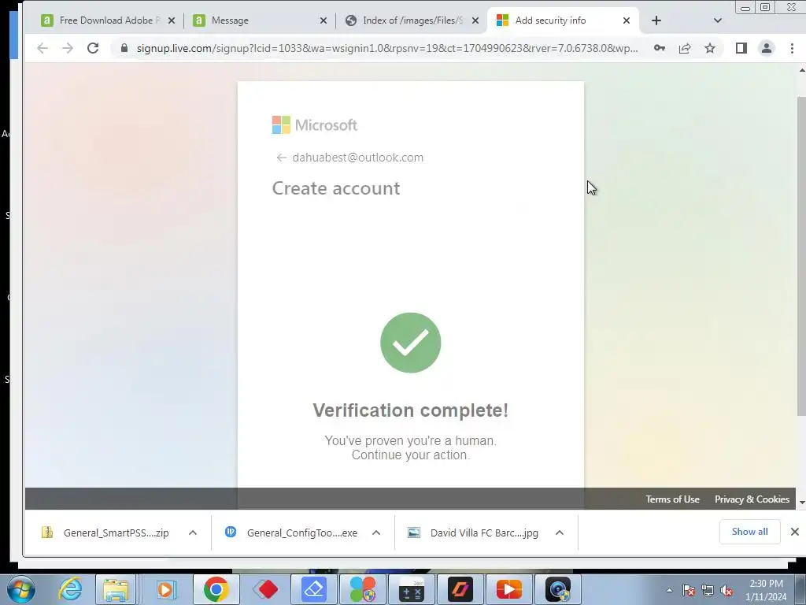Open Action Center flag in tray
Image resolution: width=806 pixels, height=605 pixels.
pos(689,591)
